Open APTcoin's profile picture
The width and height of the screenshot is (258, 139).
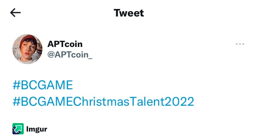tap(27, 49)
